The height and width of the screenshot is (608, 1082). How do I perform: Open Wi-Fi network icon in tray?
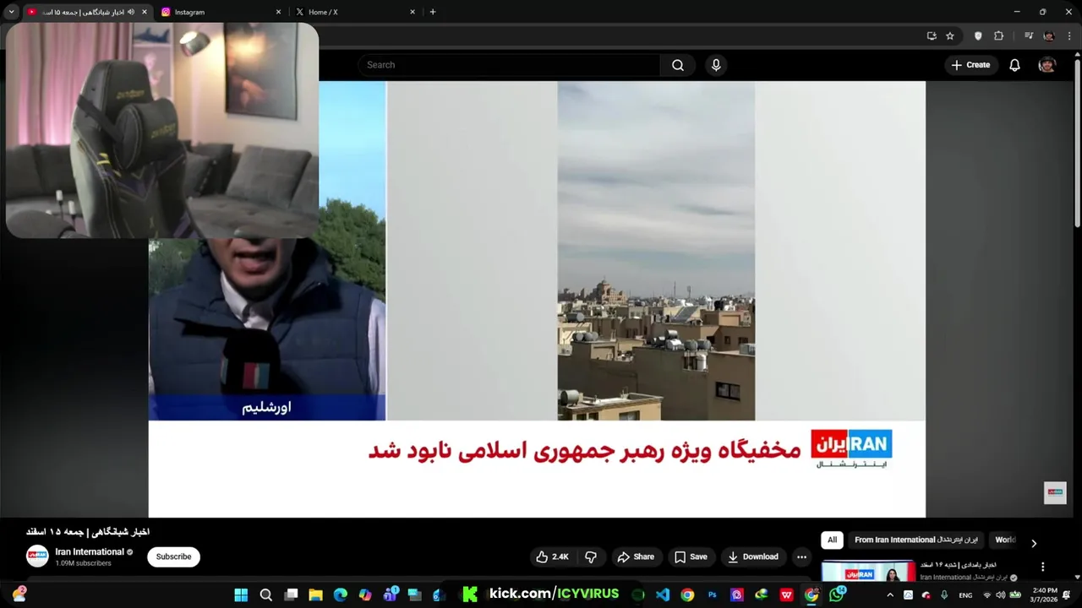[x=986, y=595]
